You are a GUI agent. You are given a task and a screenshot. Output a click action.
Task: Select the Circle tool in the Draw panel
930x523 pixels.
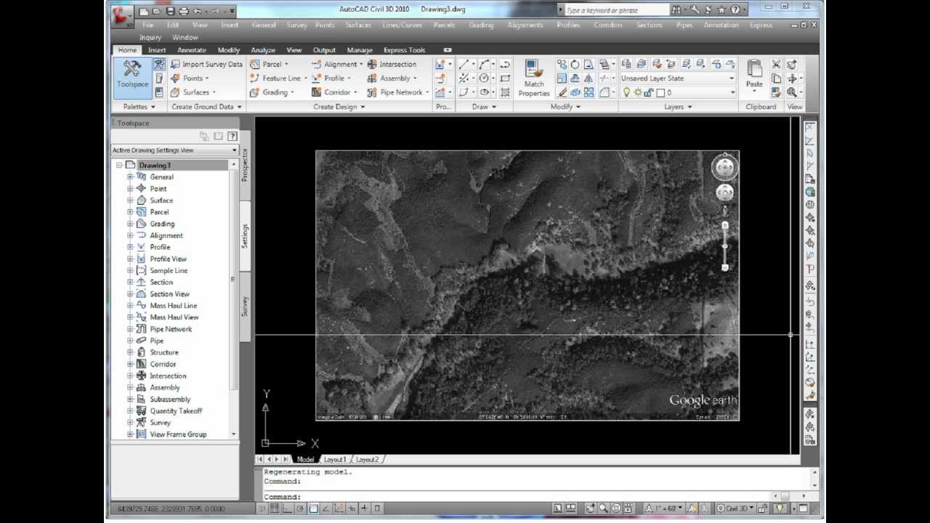(x=484, y=78)
